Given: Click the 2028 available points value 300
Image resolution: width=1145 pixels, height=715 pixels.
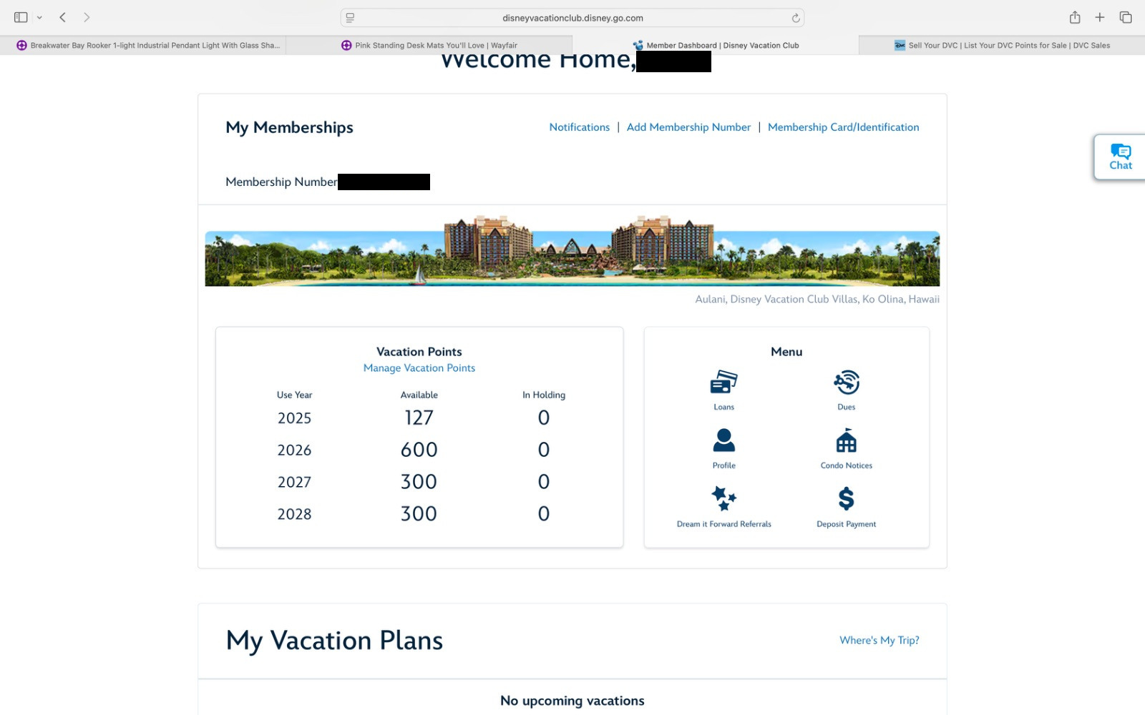Looking at the screenshot, I should tap(419, 514).
